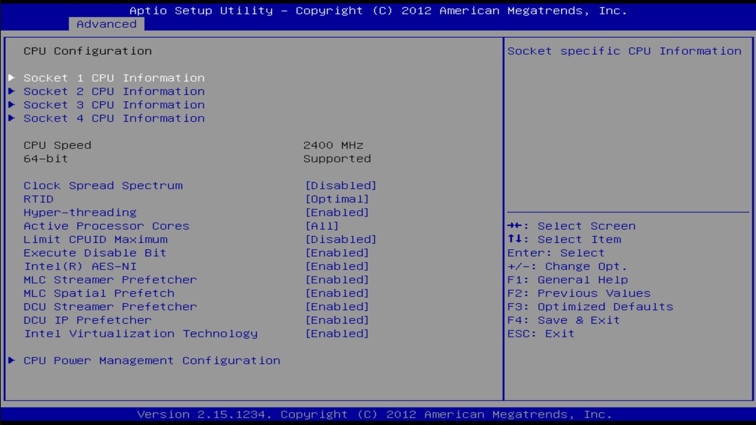Image resolution: width=756 pixels, height=425 pixels.
Task: Click the Select Screen key hint
Action: [572, 226]
